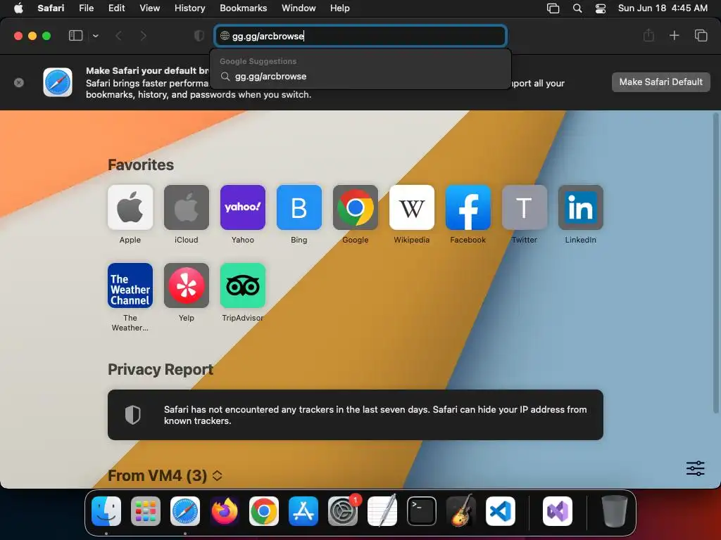Open TextEdit from the Dock
The height and width of the screenshot is (540, 721).
(382, 511)
